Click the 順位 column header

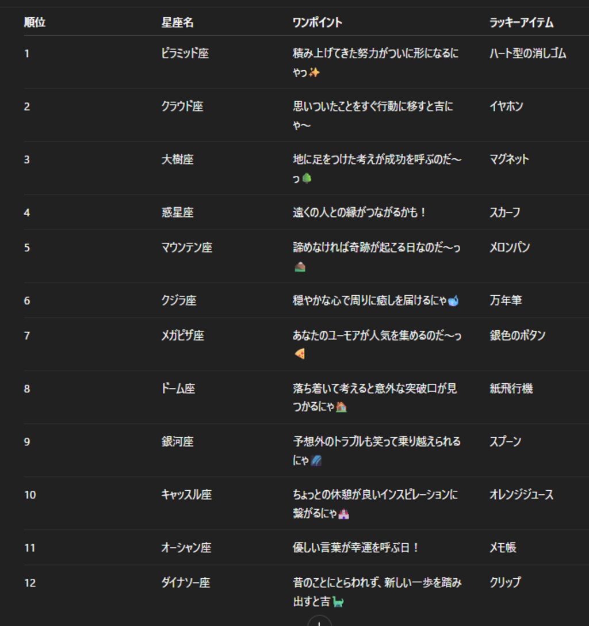coord(35,22)
